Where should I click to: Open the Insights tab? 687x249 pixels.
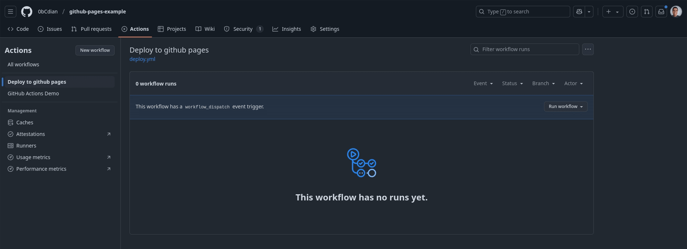pos(287,29)
